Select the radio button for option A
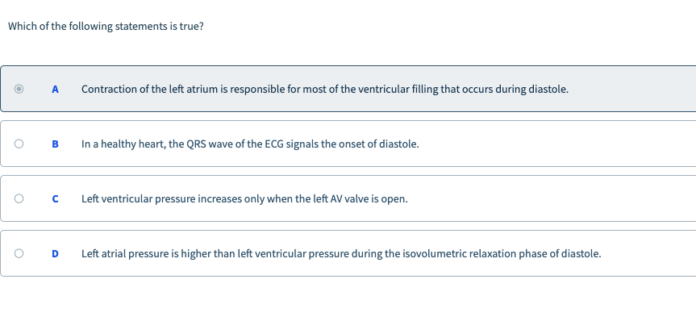The height and width of the screenshot is (321, 696). pyautogui.click(x=19, y=89)
